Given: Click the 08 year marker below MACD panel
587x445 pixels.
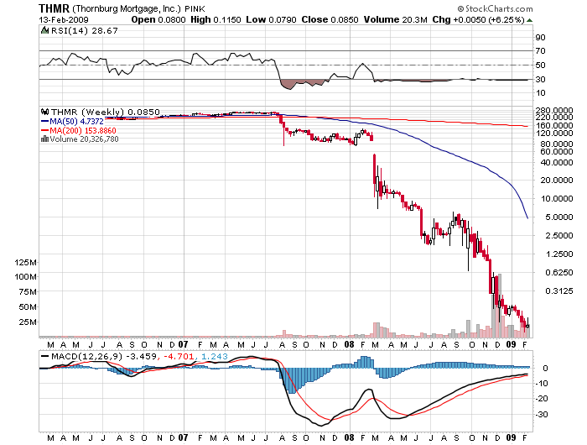Looking at the screenshot, I should point(350,437).
